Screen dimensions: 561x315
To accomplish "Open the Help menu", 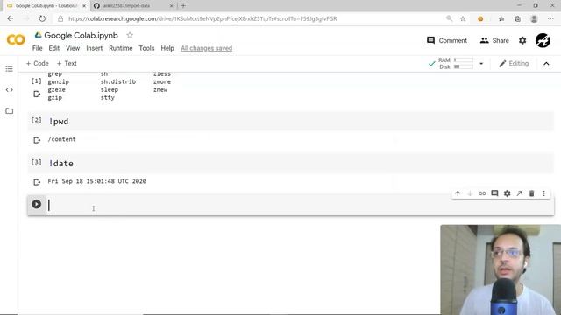I will point(167,48).
